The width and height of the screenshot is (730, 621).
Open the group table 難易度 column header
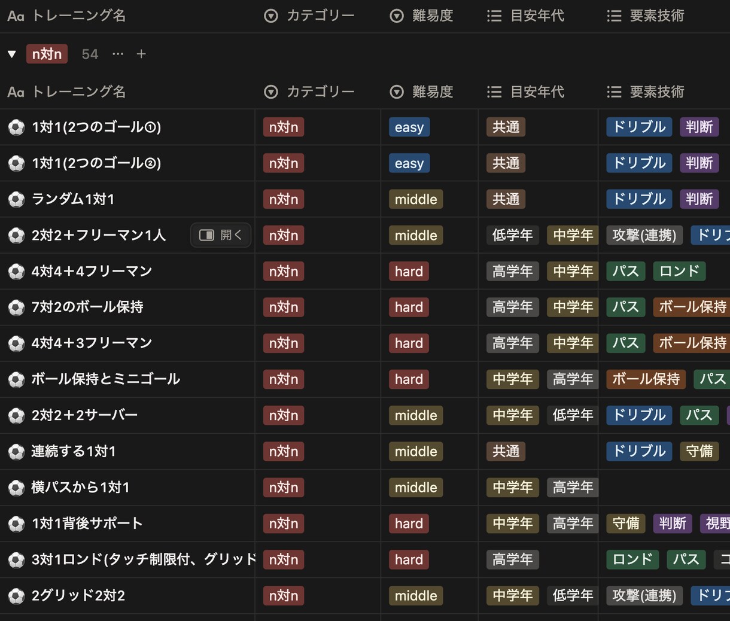click(x=421, y=92)
